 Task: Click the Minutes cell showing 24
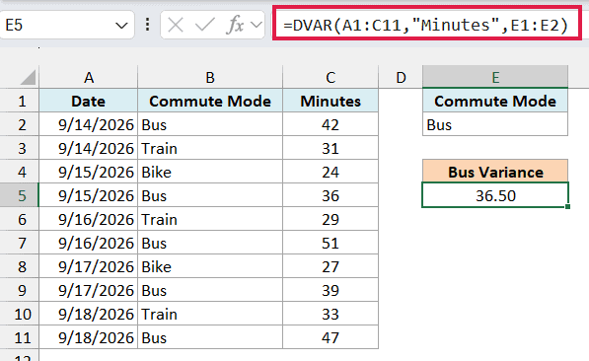pos(331,172)
